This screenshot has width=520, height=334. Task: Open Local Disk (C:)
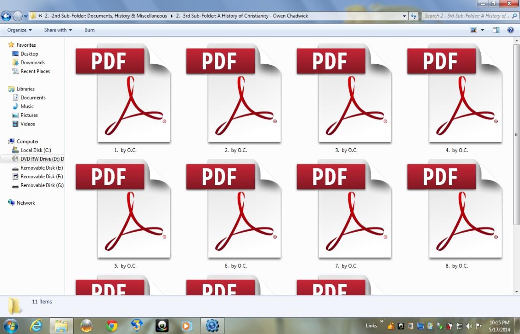[x=32, y=150]
